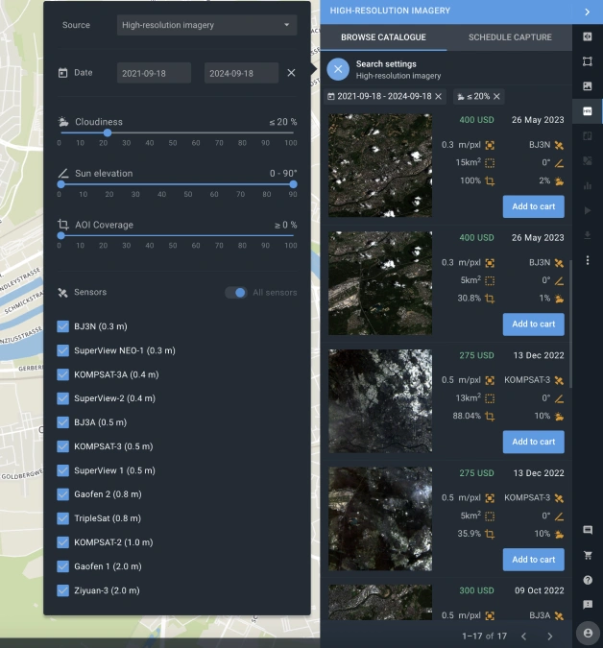Go to next results page
603x648 pixels.
tap(549, 636)
